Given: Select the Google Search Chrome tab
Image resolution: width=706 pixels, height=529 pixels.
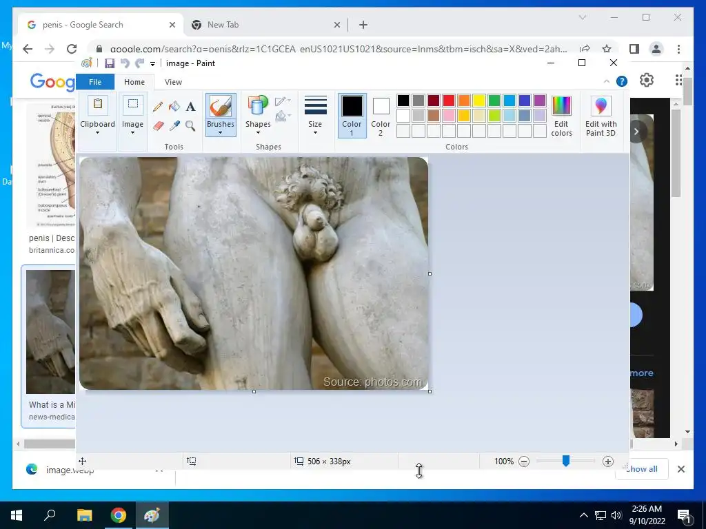Looking at the screenshot, I should click(x=101, y=25).
